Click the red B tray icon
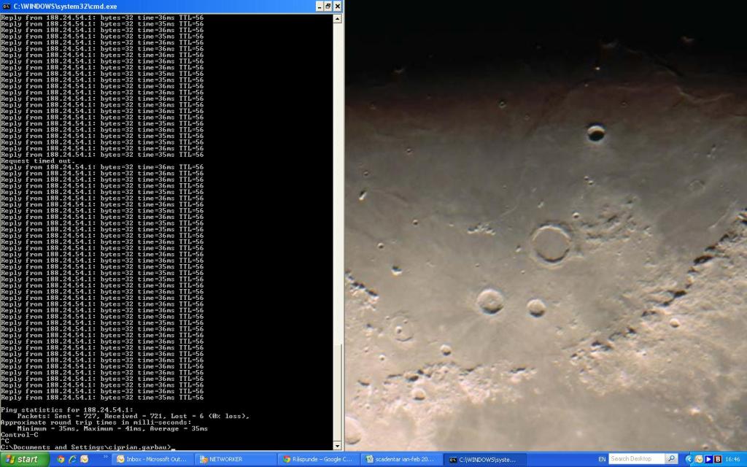747x467 pixels. coord(718,459)
